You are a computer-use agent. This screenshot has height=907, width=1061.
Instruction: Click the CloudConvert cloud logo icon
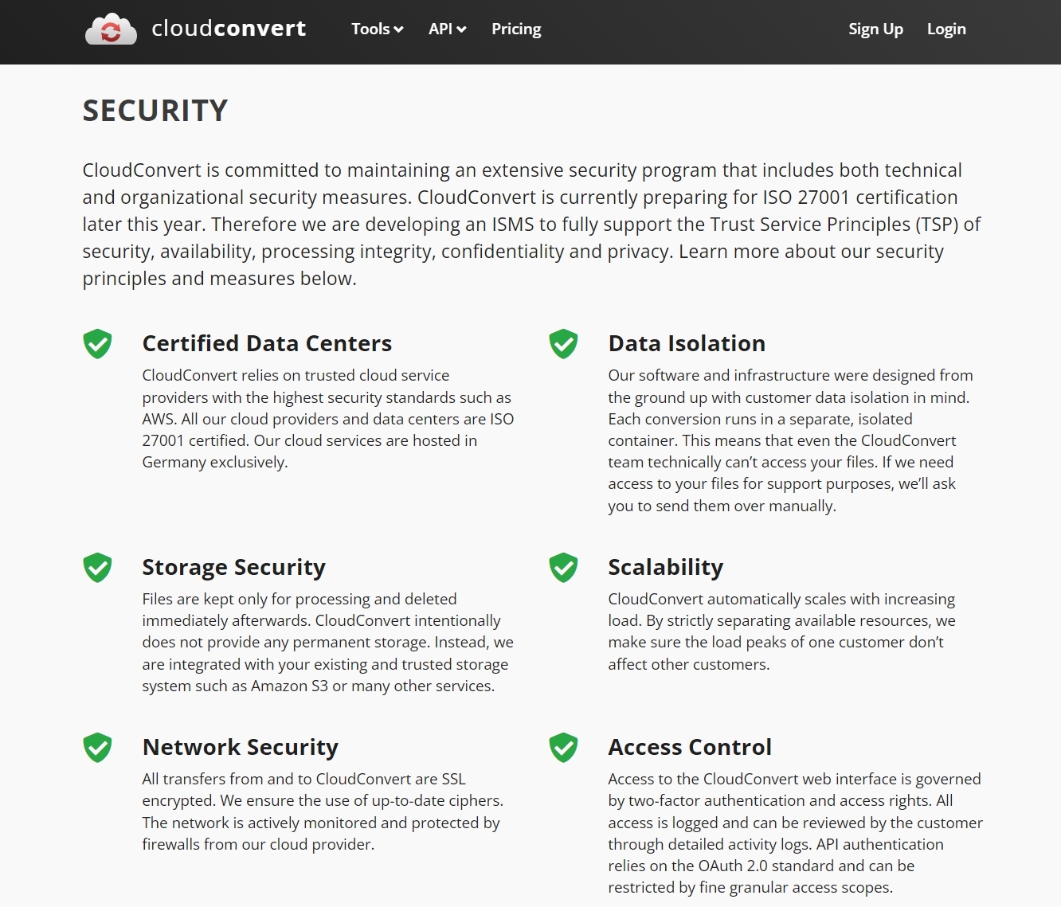pyautogui.click(x=111, y=29)
